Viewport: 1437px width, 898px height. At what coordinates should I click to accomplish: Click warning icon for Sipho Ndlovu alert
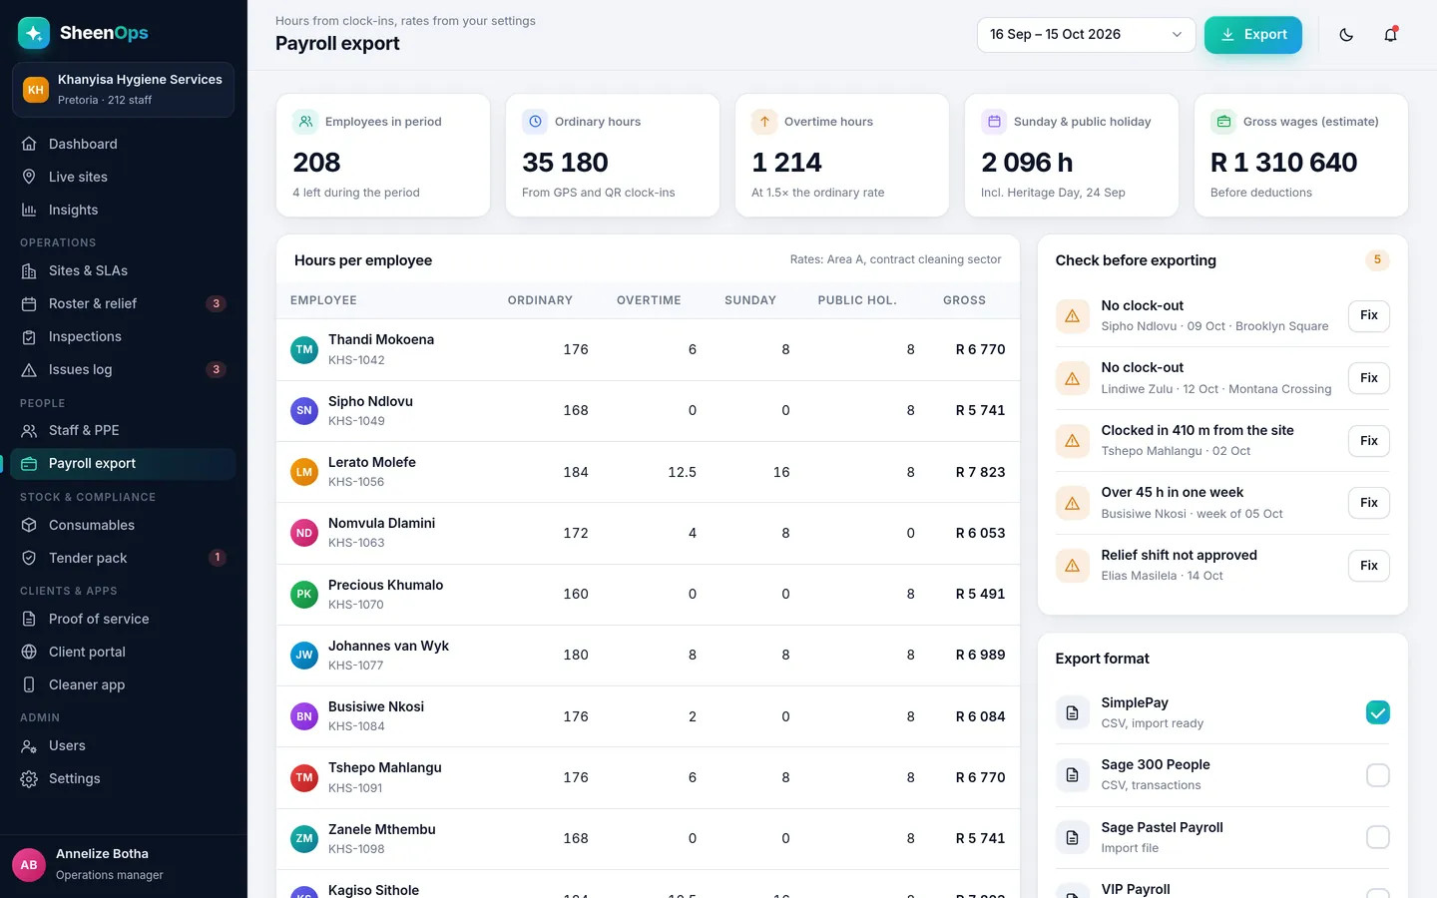(1072, 316)
